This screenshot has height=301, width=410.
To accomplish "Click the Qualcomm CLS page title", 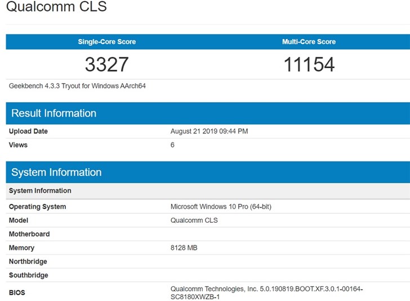I will click(56, 6).
